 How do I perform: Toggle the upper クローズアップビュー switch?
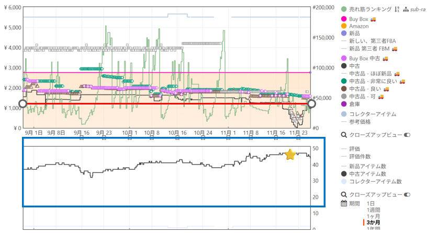coord(407,135)
